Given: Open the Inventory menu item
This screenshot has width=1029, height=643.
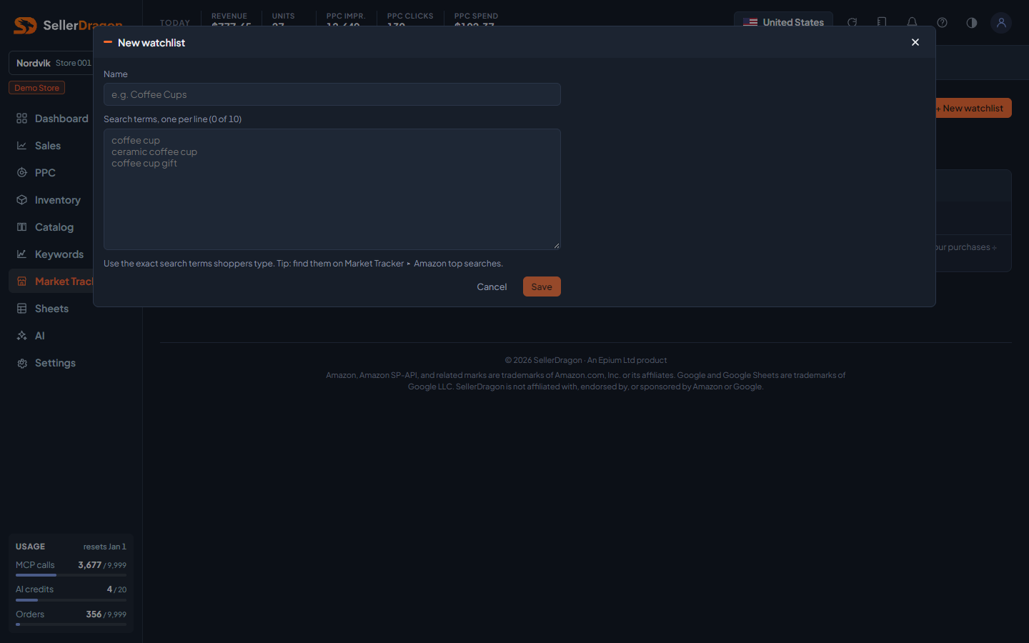Looking at the screenshot, I should pyautogui.click(x=58, y=200).
